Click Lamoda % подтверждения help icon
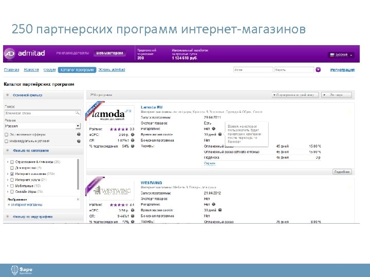 point(133,146)
